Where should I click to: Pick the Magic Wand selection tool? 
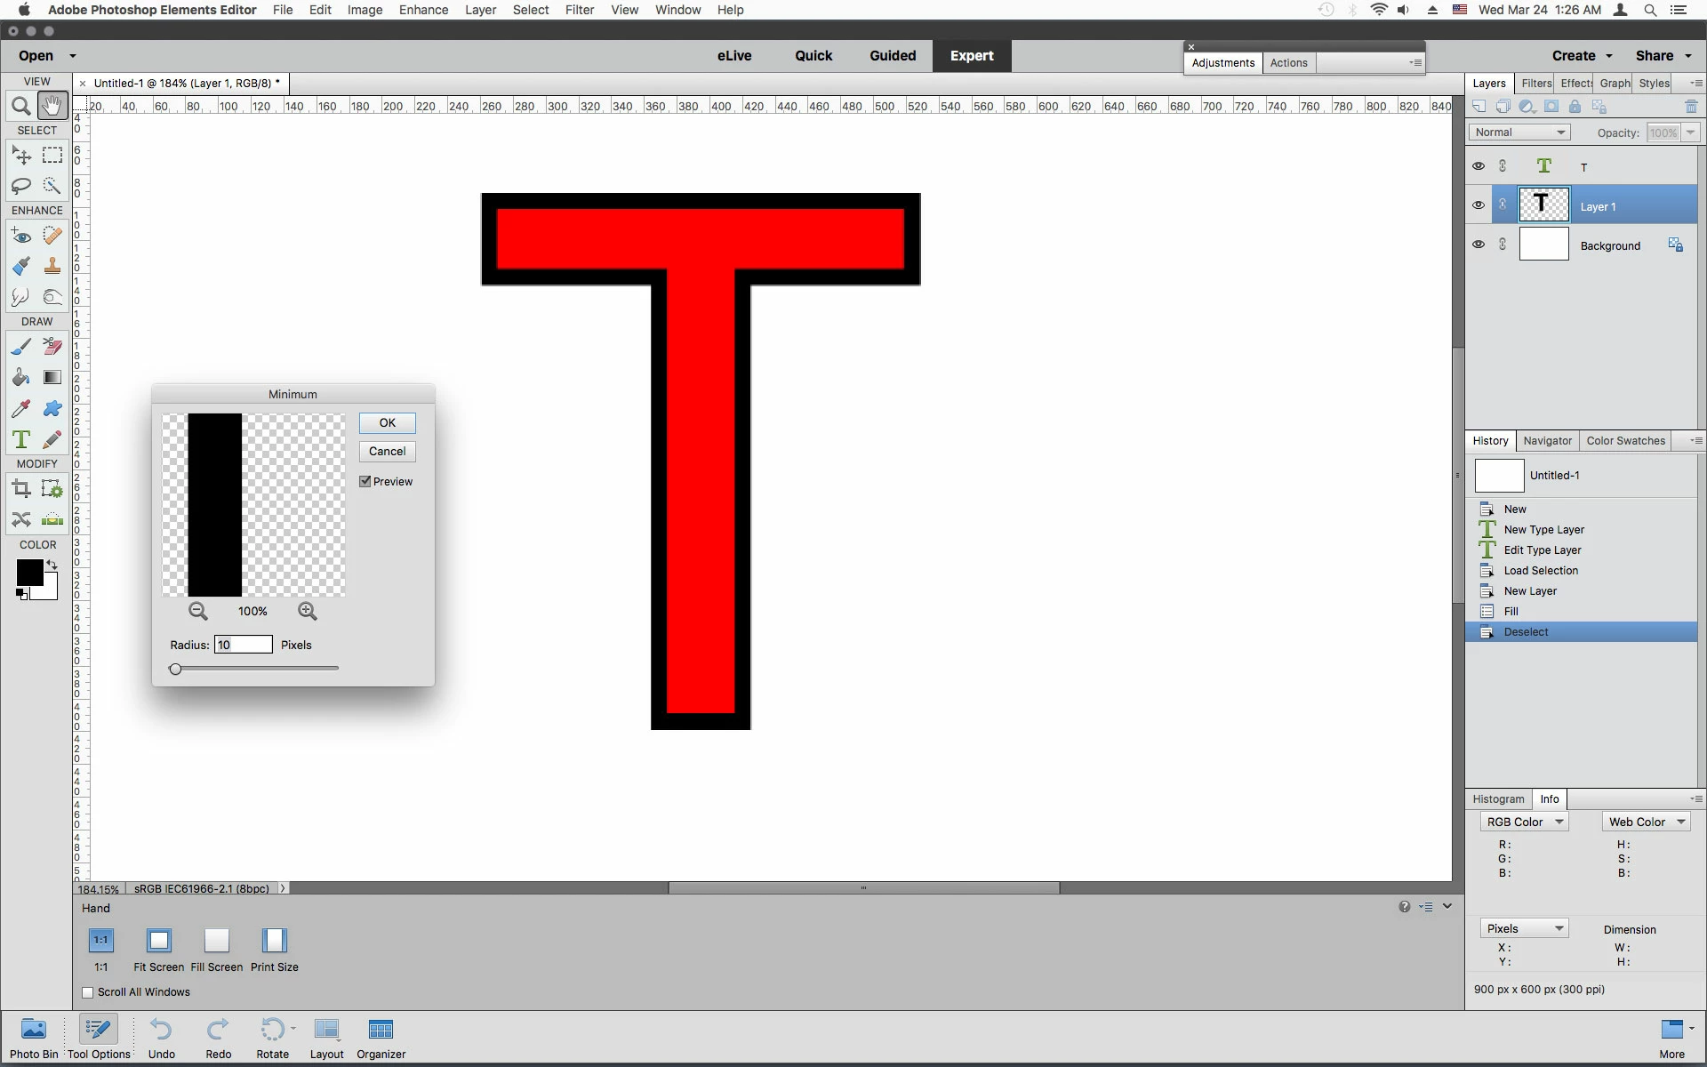pyautogui.click(x=52, y=186)
